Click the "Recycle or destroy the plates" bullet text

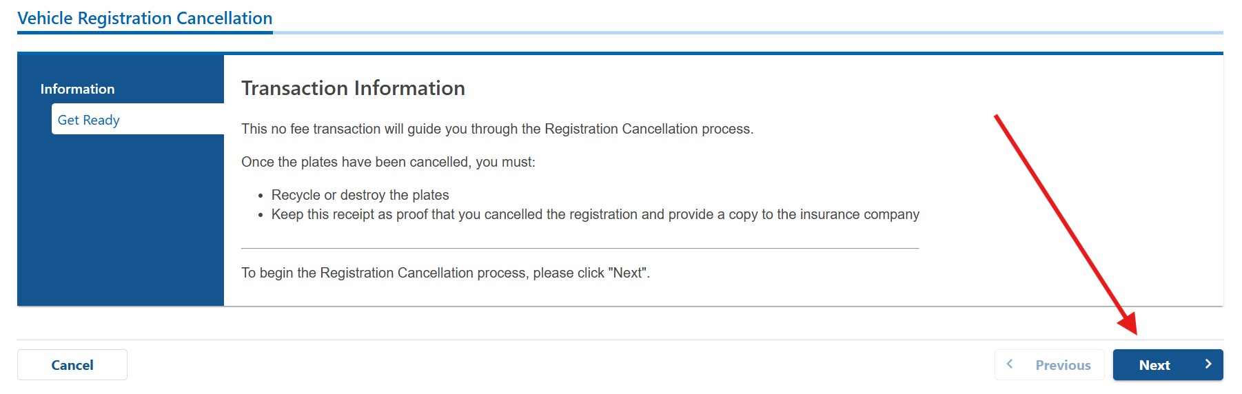360,195
